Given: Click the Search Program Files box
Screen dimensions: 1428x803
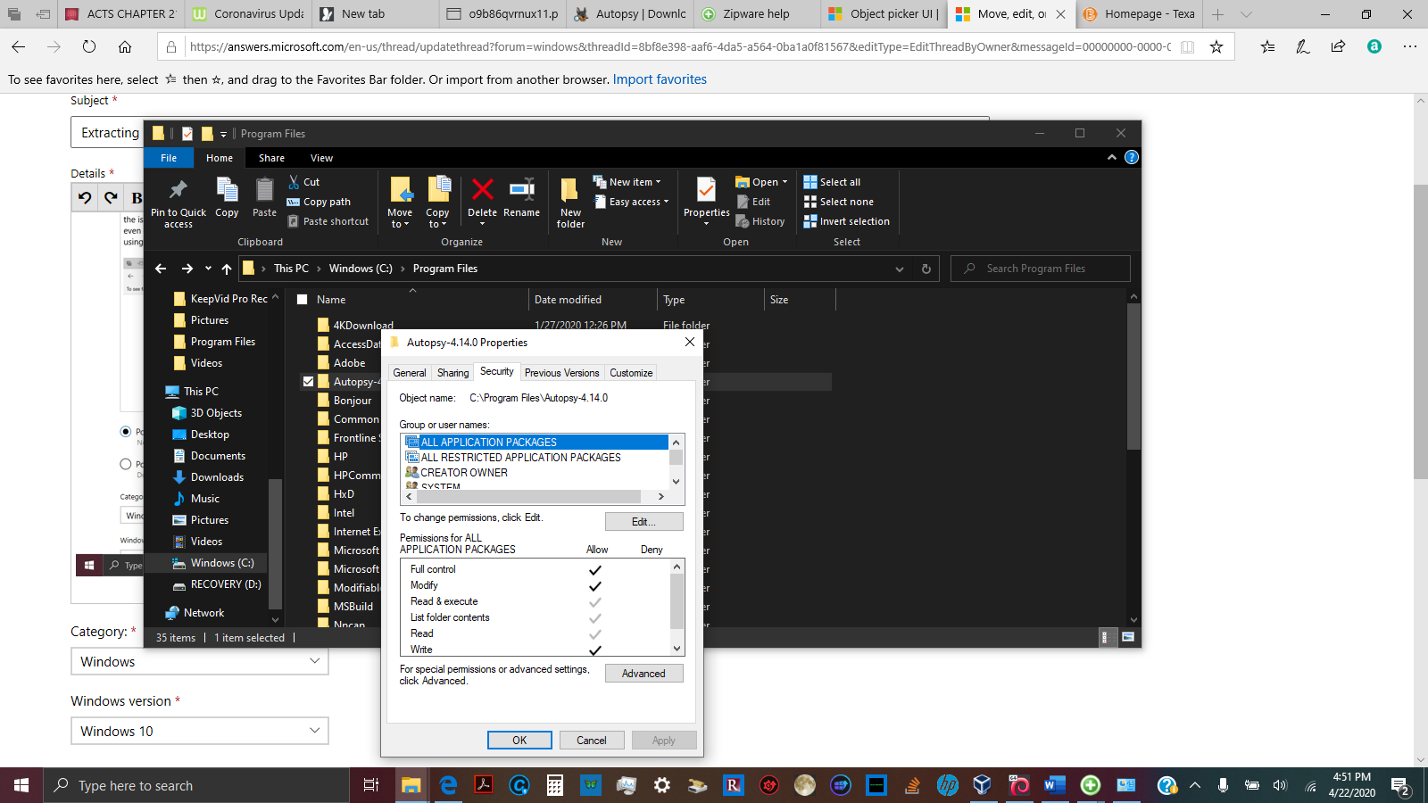Looking at the screenshot, I should pos(1041,269).
